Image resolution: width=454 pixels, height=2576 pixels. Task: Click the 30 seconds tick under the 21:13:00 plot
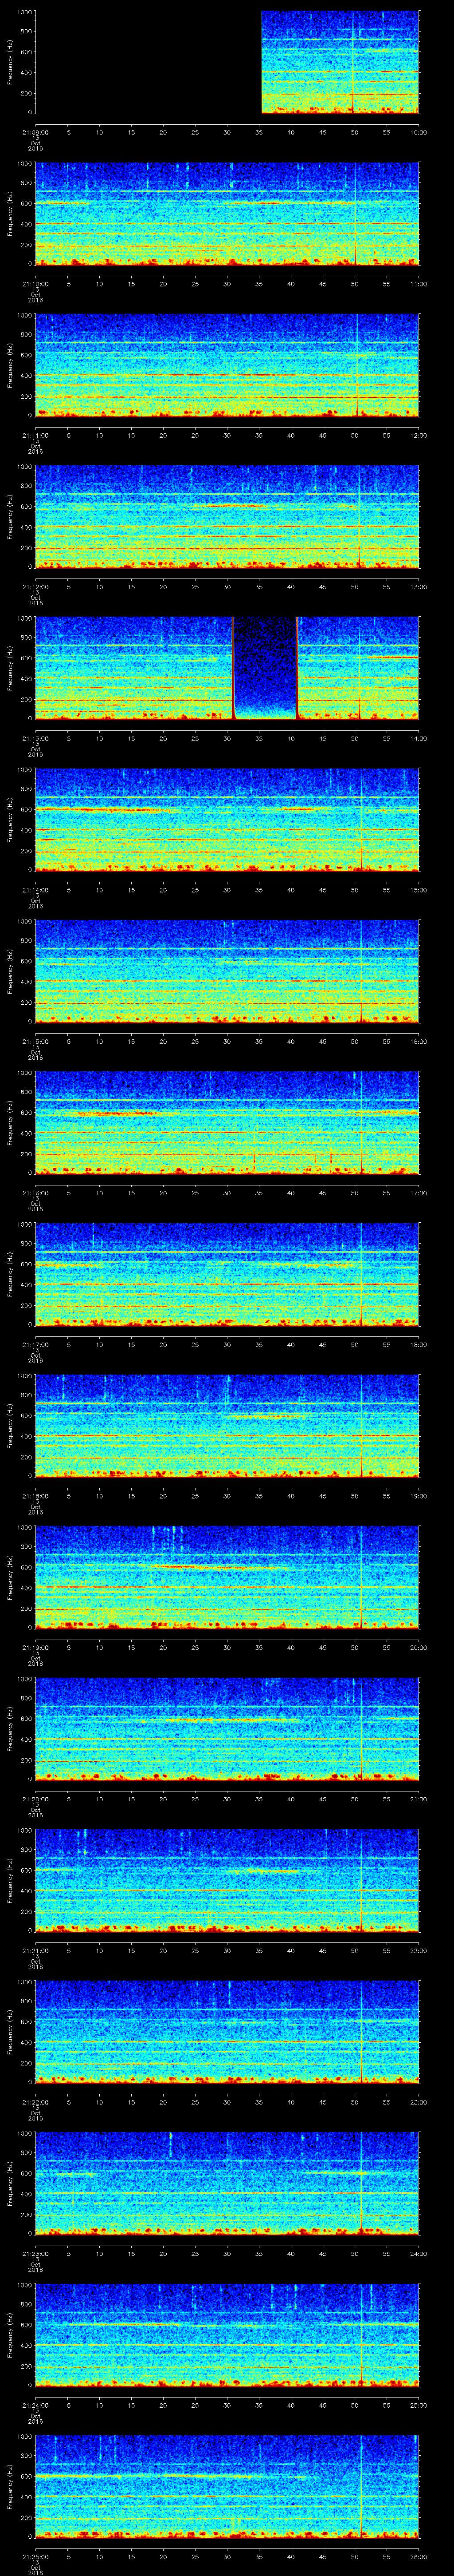(227, 738)
